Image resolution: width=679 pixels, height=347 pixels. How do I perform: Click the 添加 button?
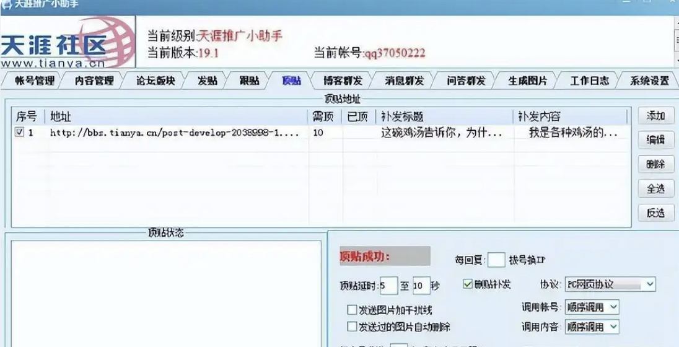[x=655, y=116]
